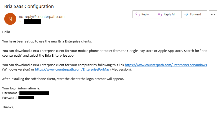The height and width of the screenshot is (114, 223).
Task: Click the Reply button
Action: click(144, 14)
